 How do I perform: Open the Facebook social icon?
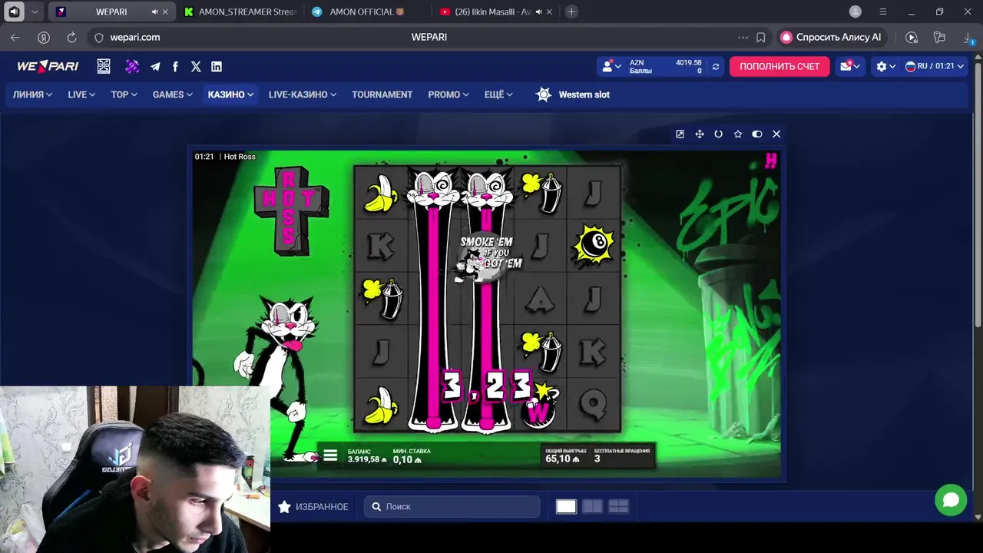pos(175,67)
